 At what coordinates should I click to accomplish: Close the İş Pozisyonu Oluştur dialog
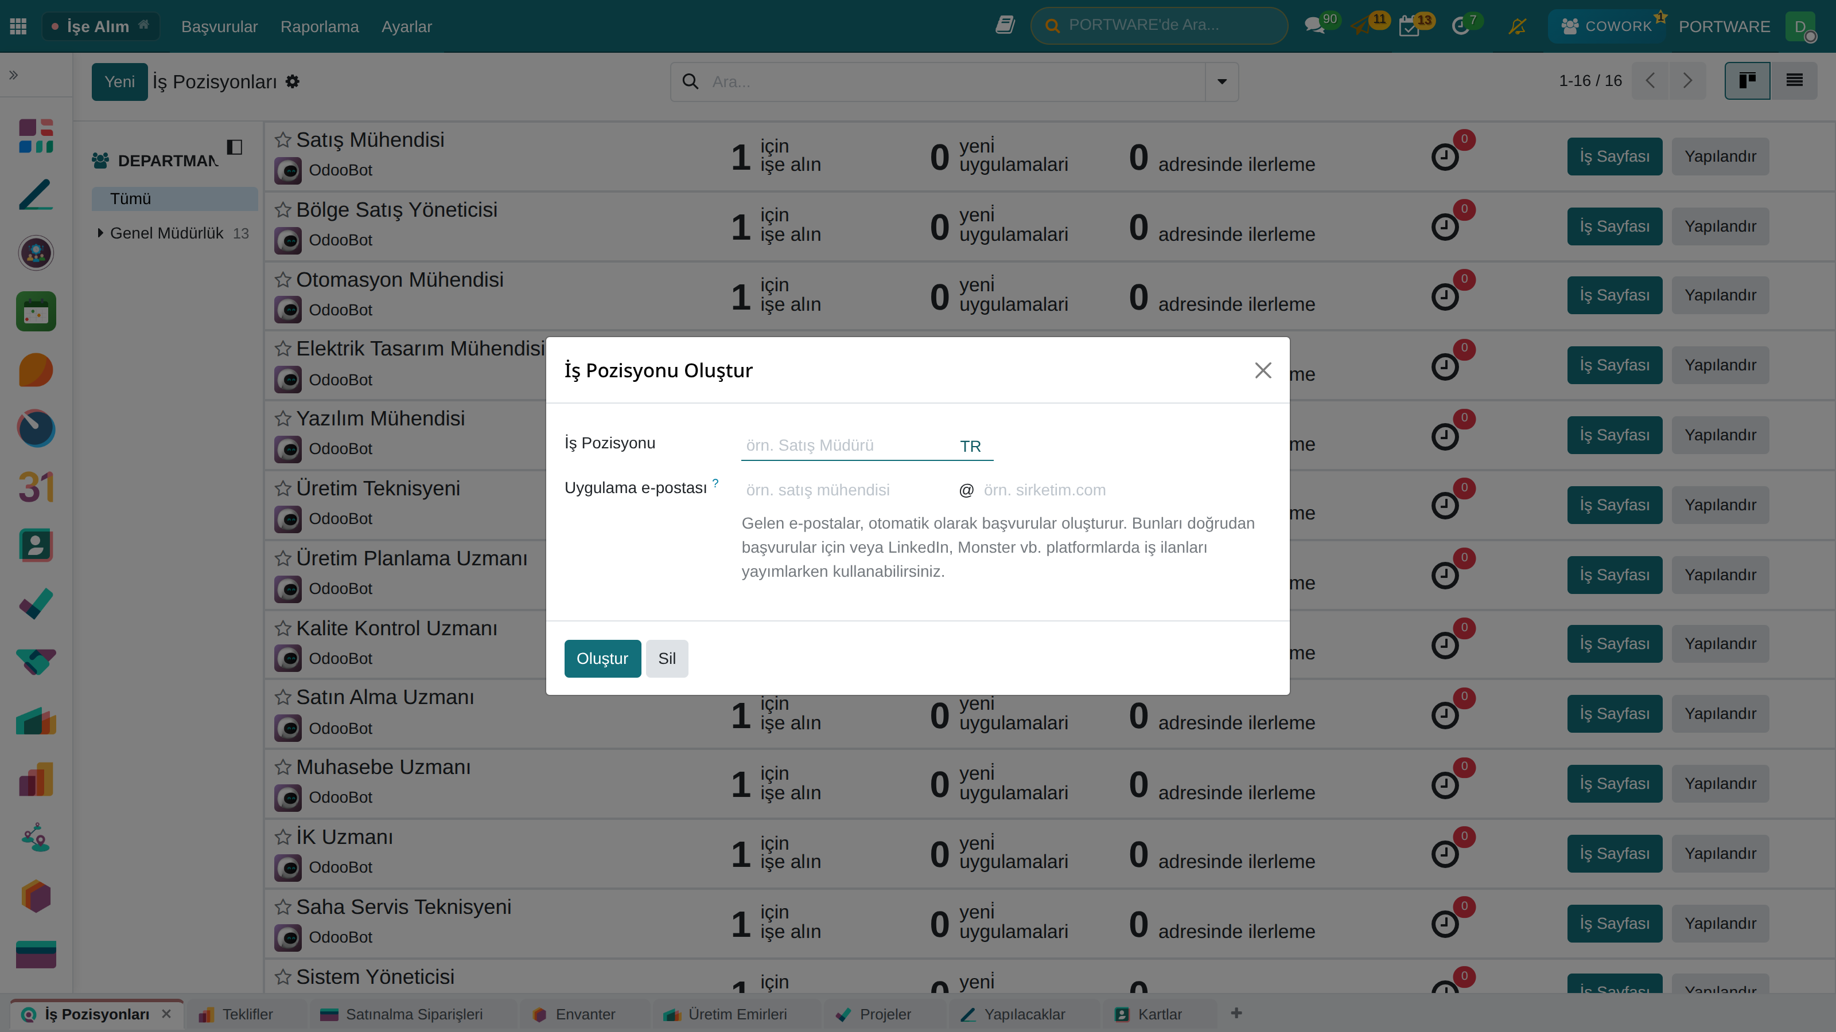tap(1263, 370)
